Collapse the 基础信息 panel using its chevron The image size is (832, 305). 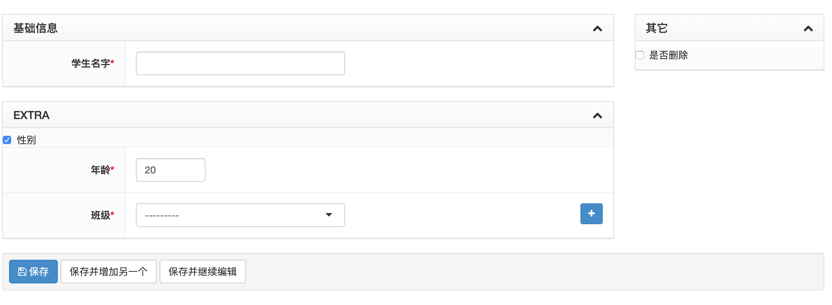[x=597, y=29]
